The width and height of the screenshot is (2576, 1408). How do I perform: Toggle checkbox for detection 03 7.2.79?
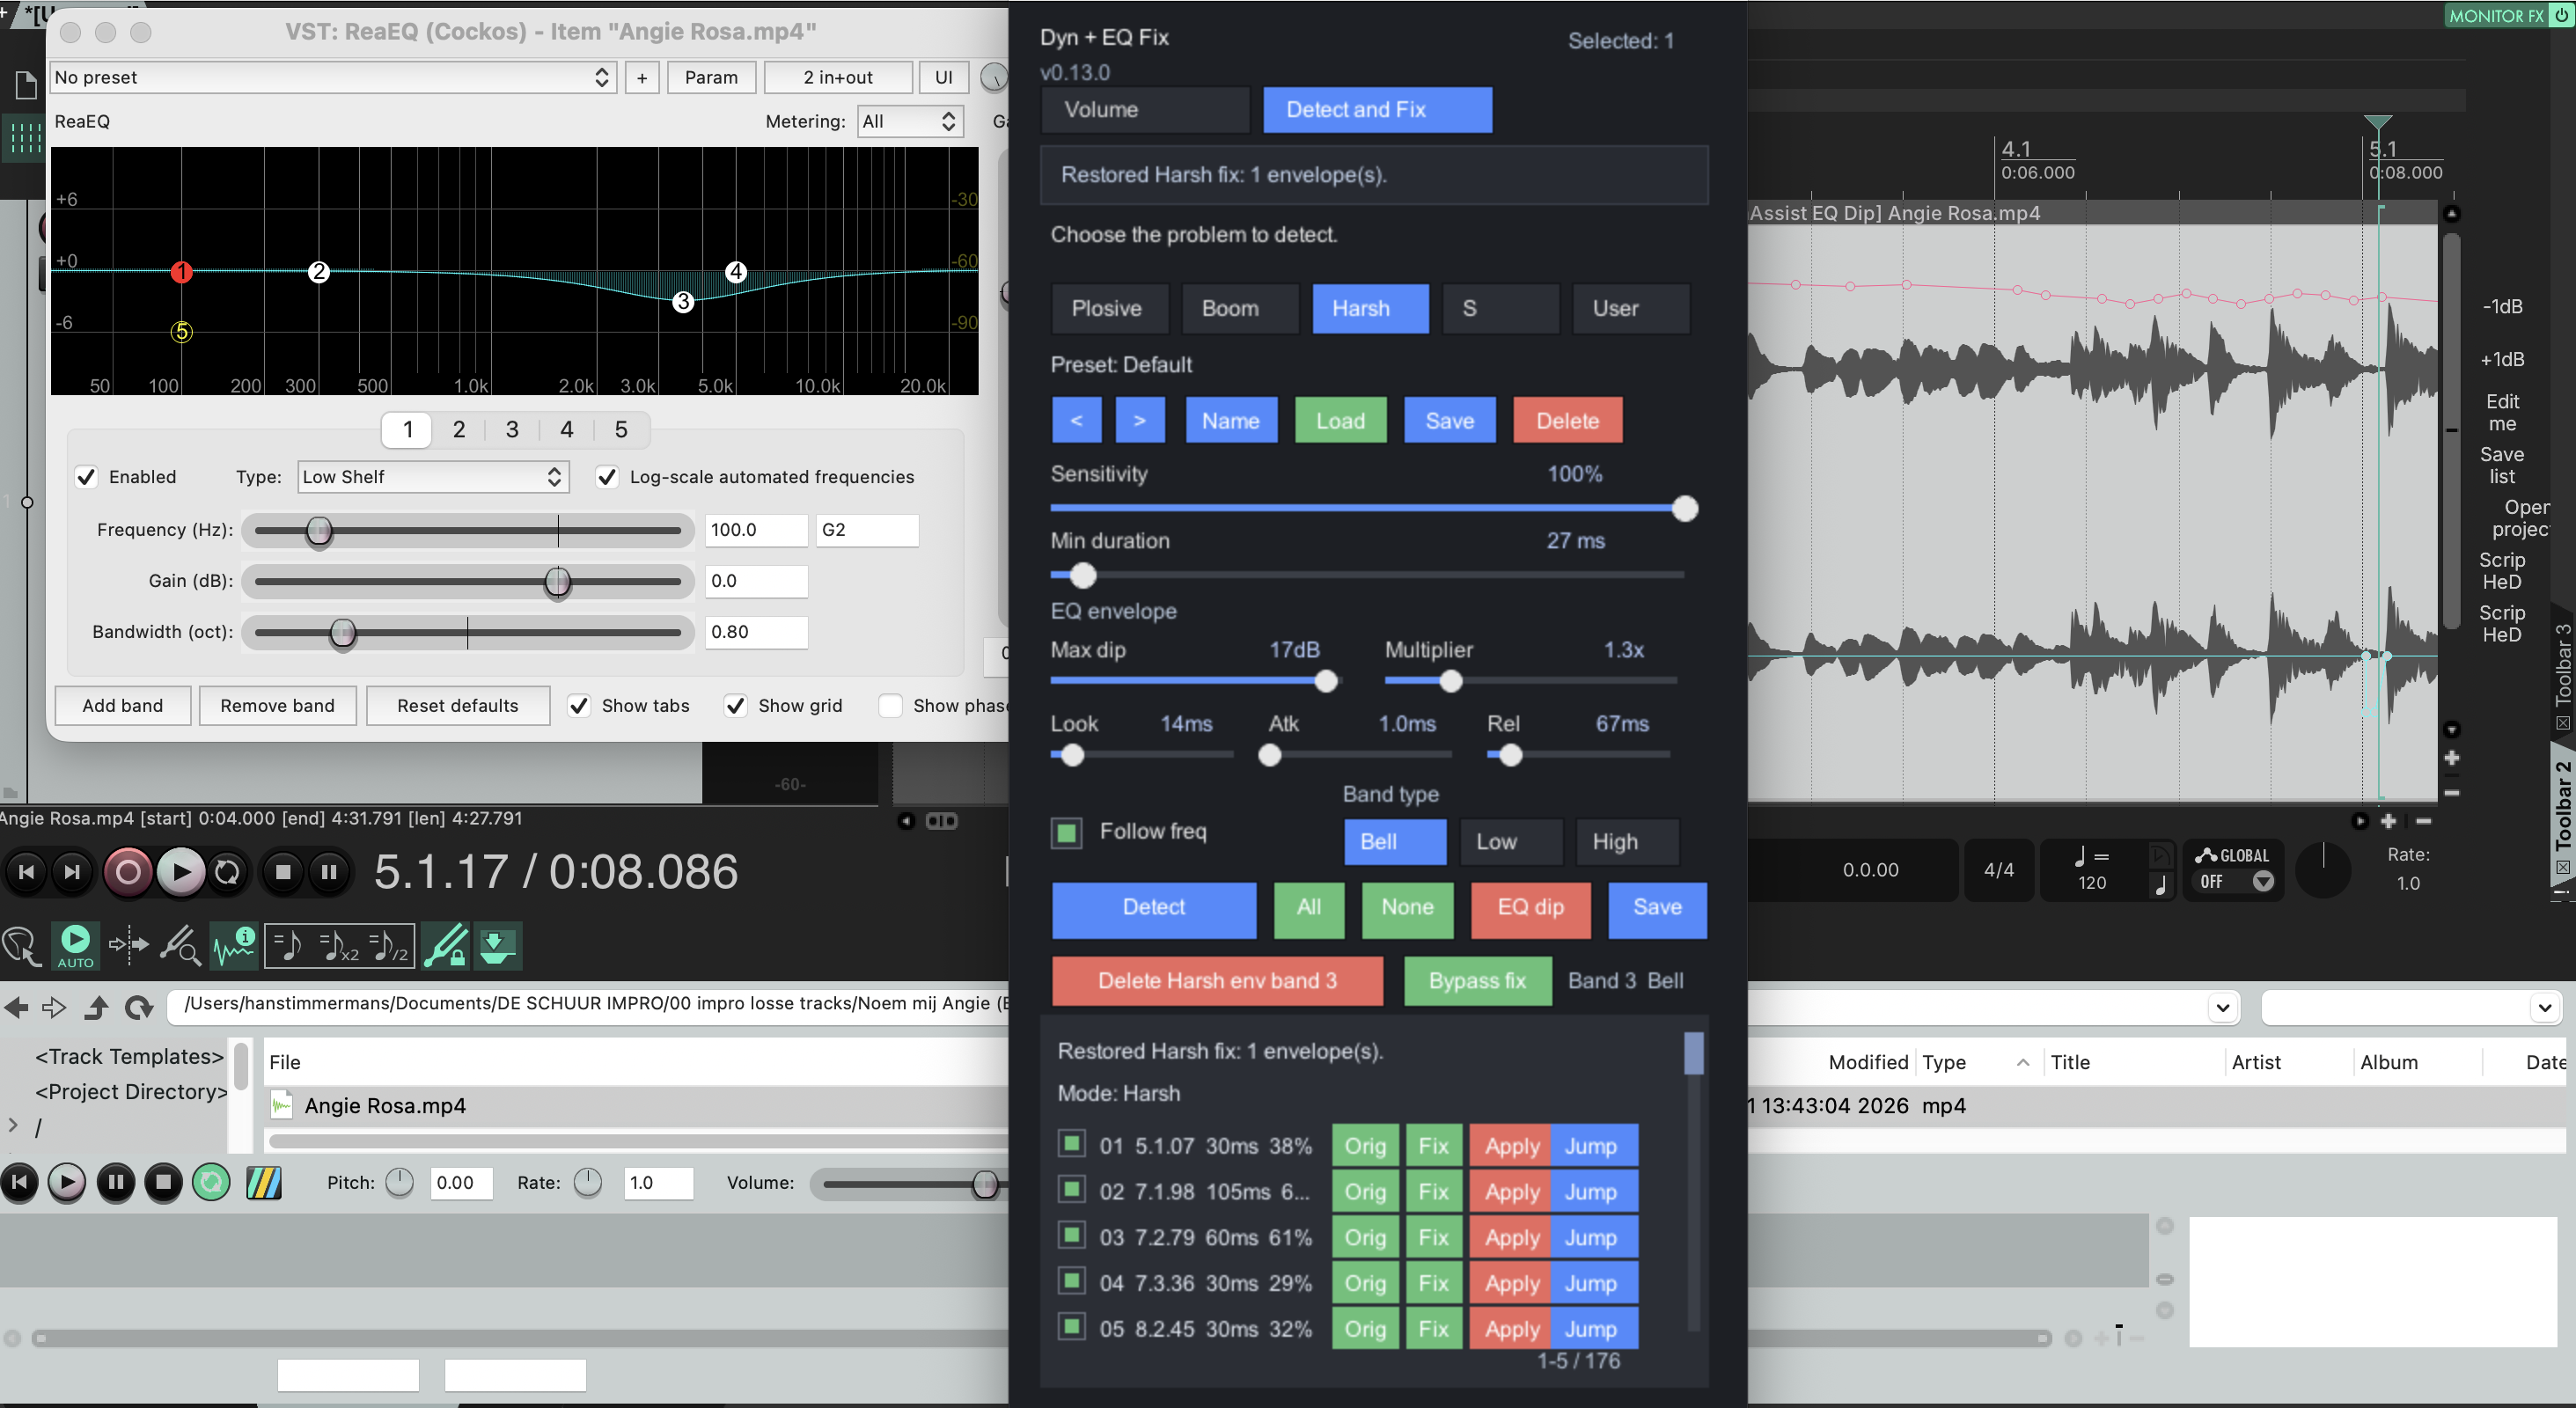pos(1072,1235)
